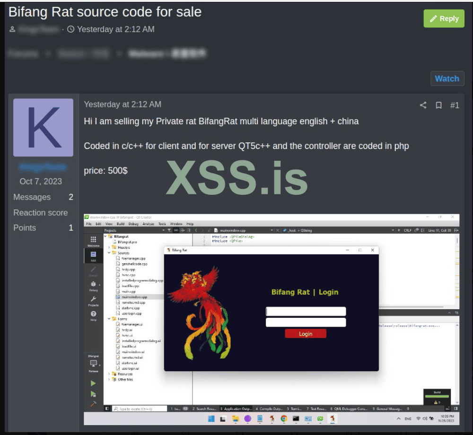The image size is (473, 435).
Task: Click the split panel icon
Action: [183, 230]
